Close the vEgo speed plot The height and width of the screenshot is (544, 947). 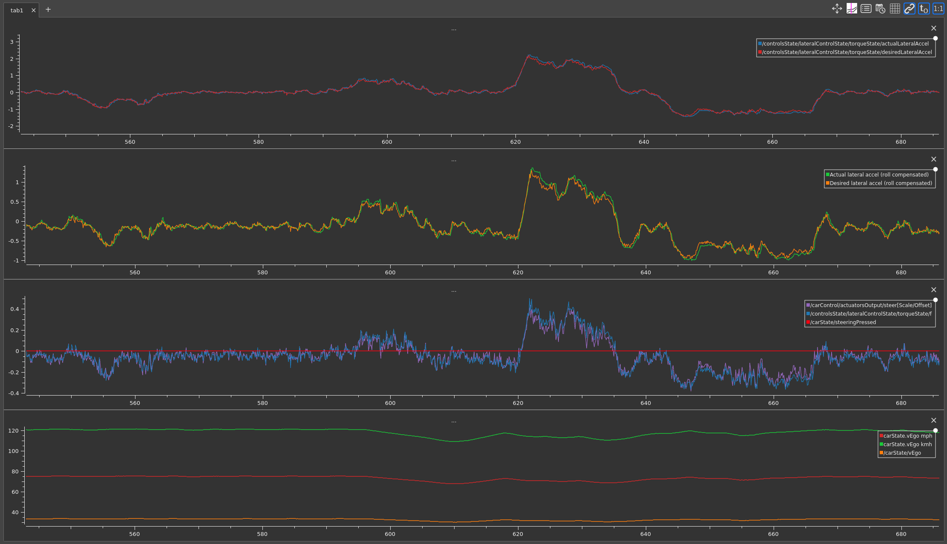tap(933, 420)
